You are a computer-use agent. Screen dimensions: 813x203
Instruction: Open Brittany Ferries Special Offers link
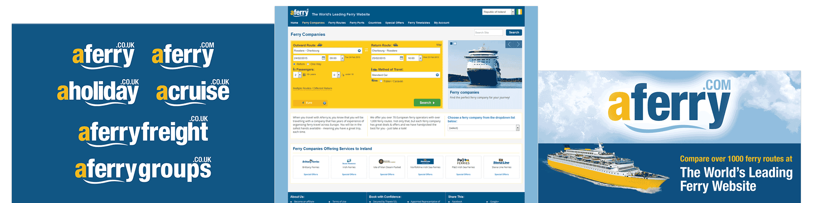click(311, 175)
